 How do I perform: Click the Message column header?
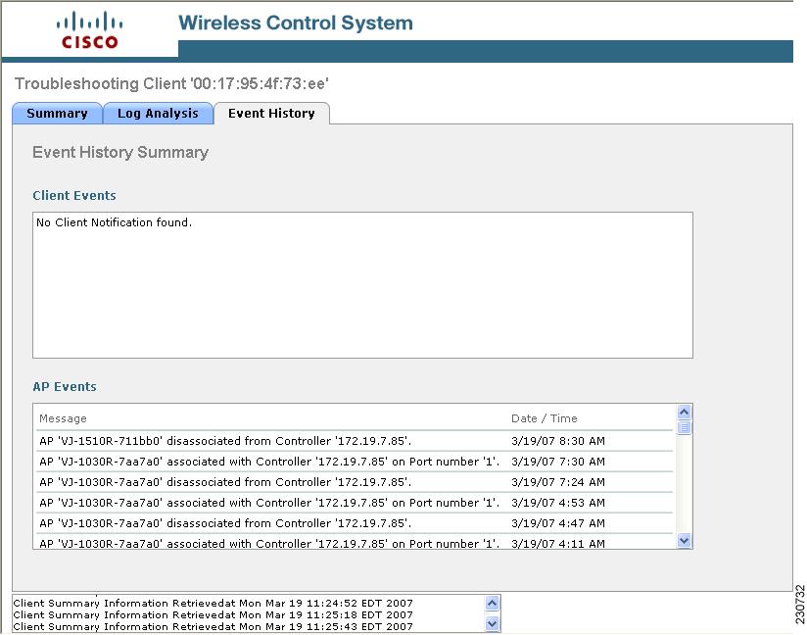pos(63,418)
